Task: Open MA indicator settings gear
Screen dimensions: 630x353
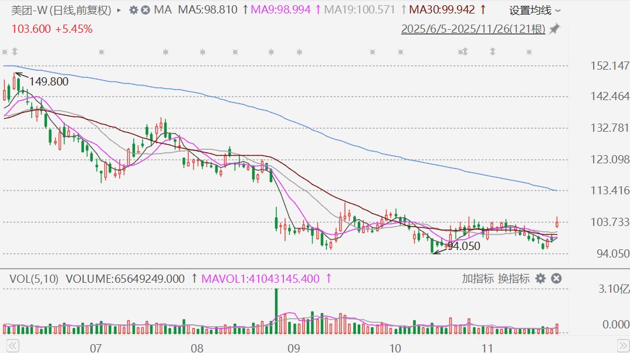Action: click(133, 10)
